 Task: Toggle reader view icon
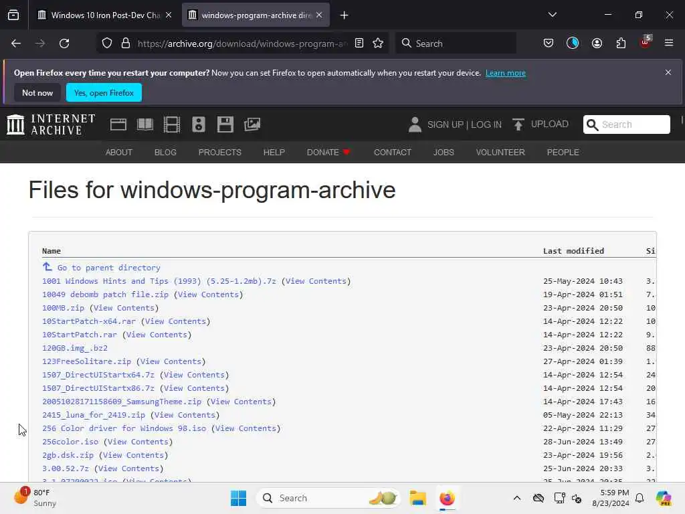(x=359, y=44)
